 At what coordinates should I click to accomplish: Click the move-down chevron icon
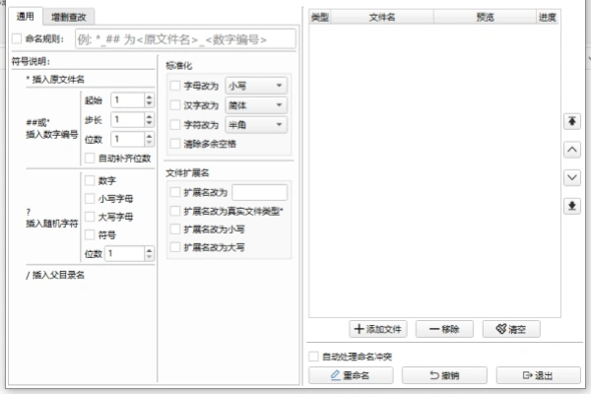point(572,177)
